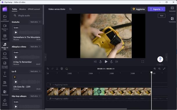Screen dimensions: 177x110
Task: Click the Aggiorna upgrade button
Action: (138, 9)
